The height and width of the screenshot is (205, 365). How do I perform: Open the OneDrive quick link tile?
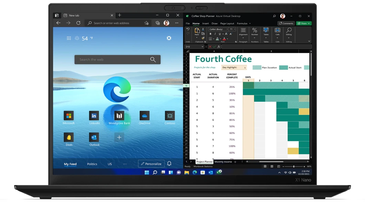144,116
